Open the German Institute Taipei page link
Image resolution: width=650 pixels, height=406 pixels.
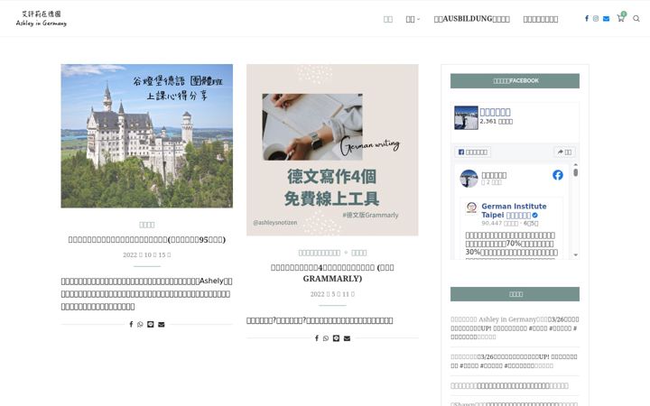coord(514,210)
